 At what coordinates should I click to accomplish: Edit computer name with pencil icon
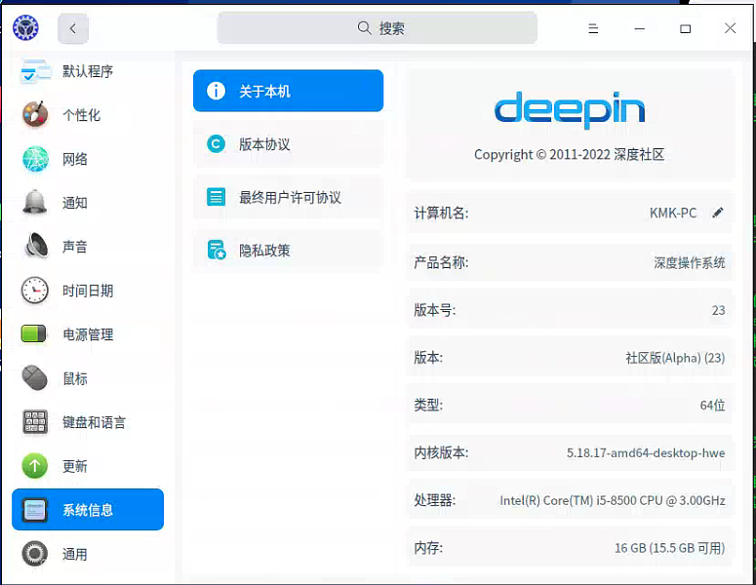click(x=718, y=213)
